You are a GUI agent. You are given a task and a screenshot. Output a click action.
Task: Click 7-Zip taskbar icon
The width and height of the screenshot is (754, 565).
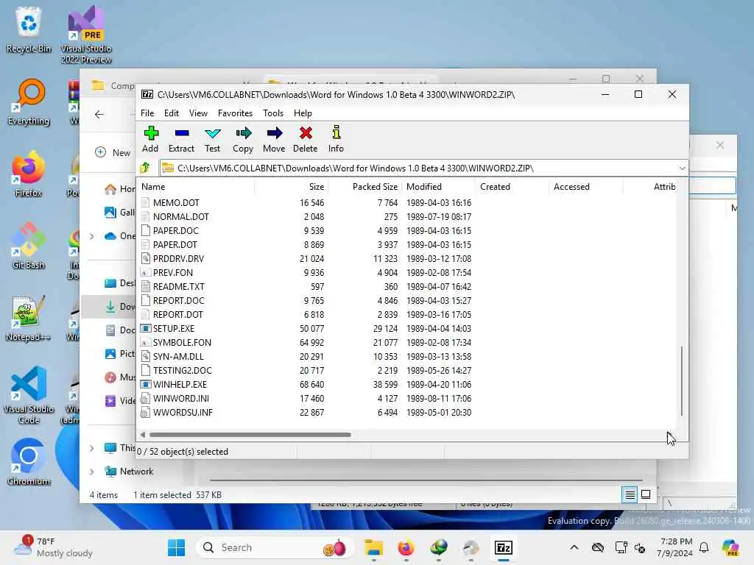(x=504, y=547)
